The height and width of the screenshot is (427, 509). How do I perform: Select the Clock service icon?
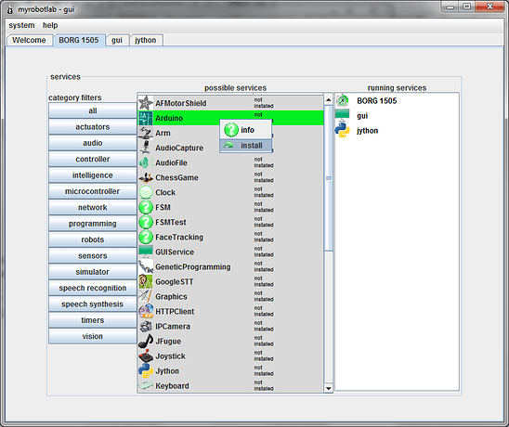click(x=146, y=192)
